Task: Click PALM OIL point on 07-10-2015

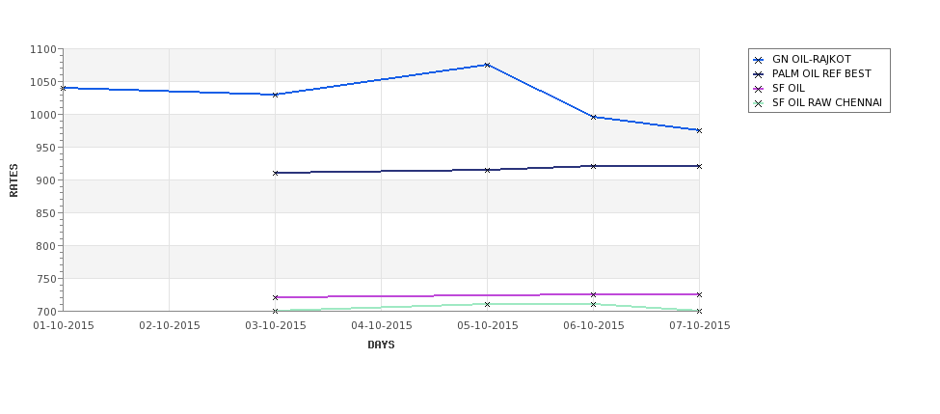Action: coord(699,166)
